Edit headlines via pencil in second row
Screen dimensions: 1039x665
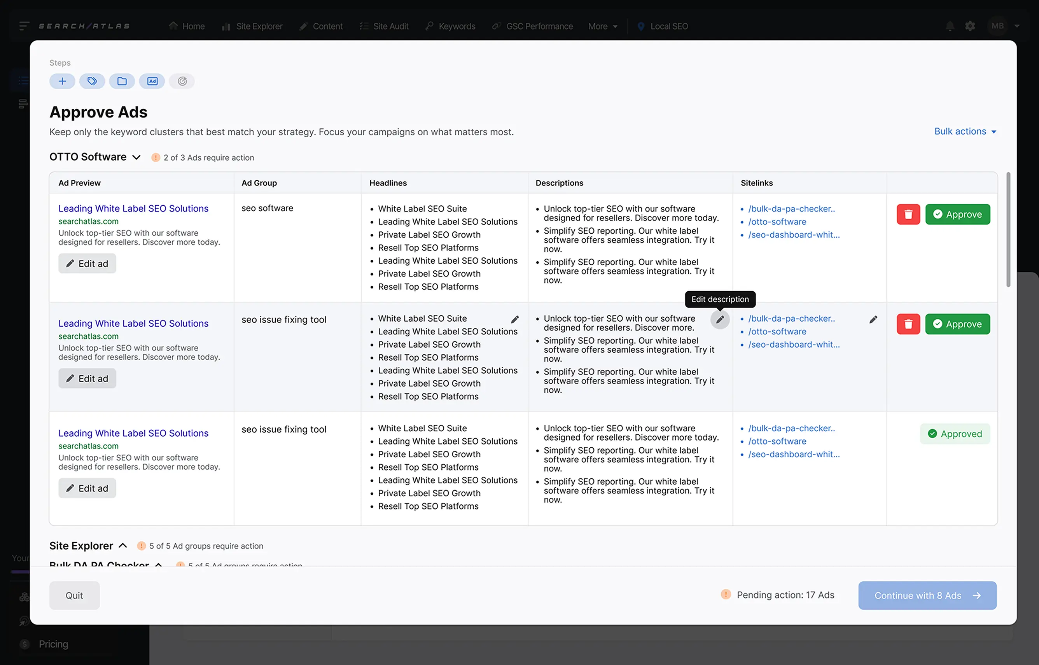(514, 320)
